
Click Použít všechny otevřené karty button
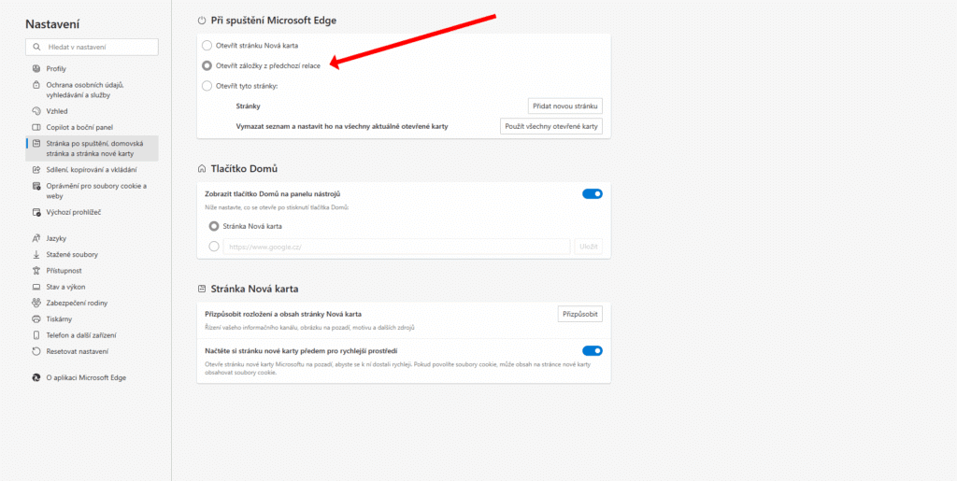pyautogui.click(x=551, y=126)
